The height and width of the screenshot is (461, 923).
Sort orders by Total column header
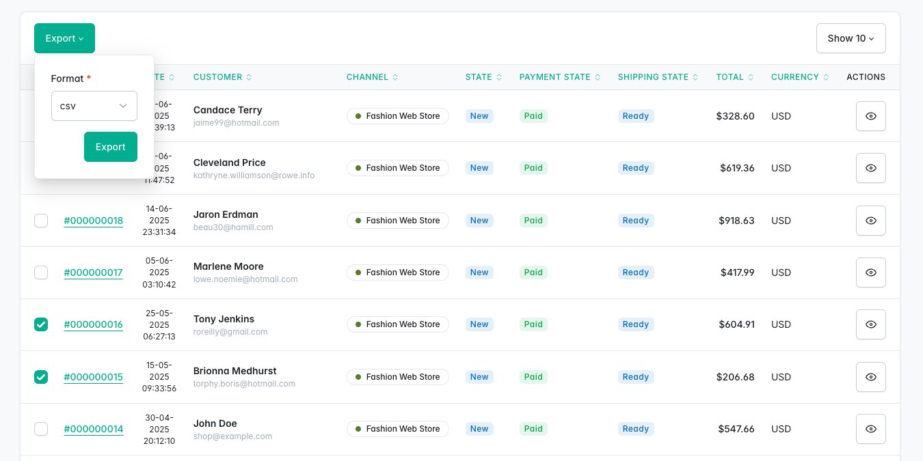pos(734,77)
